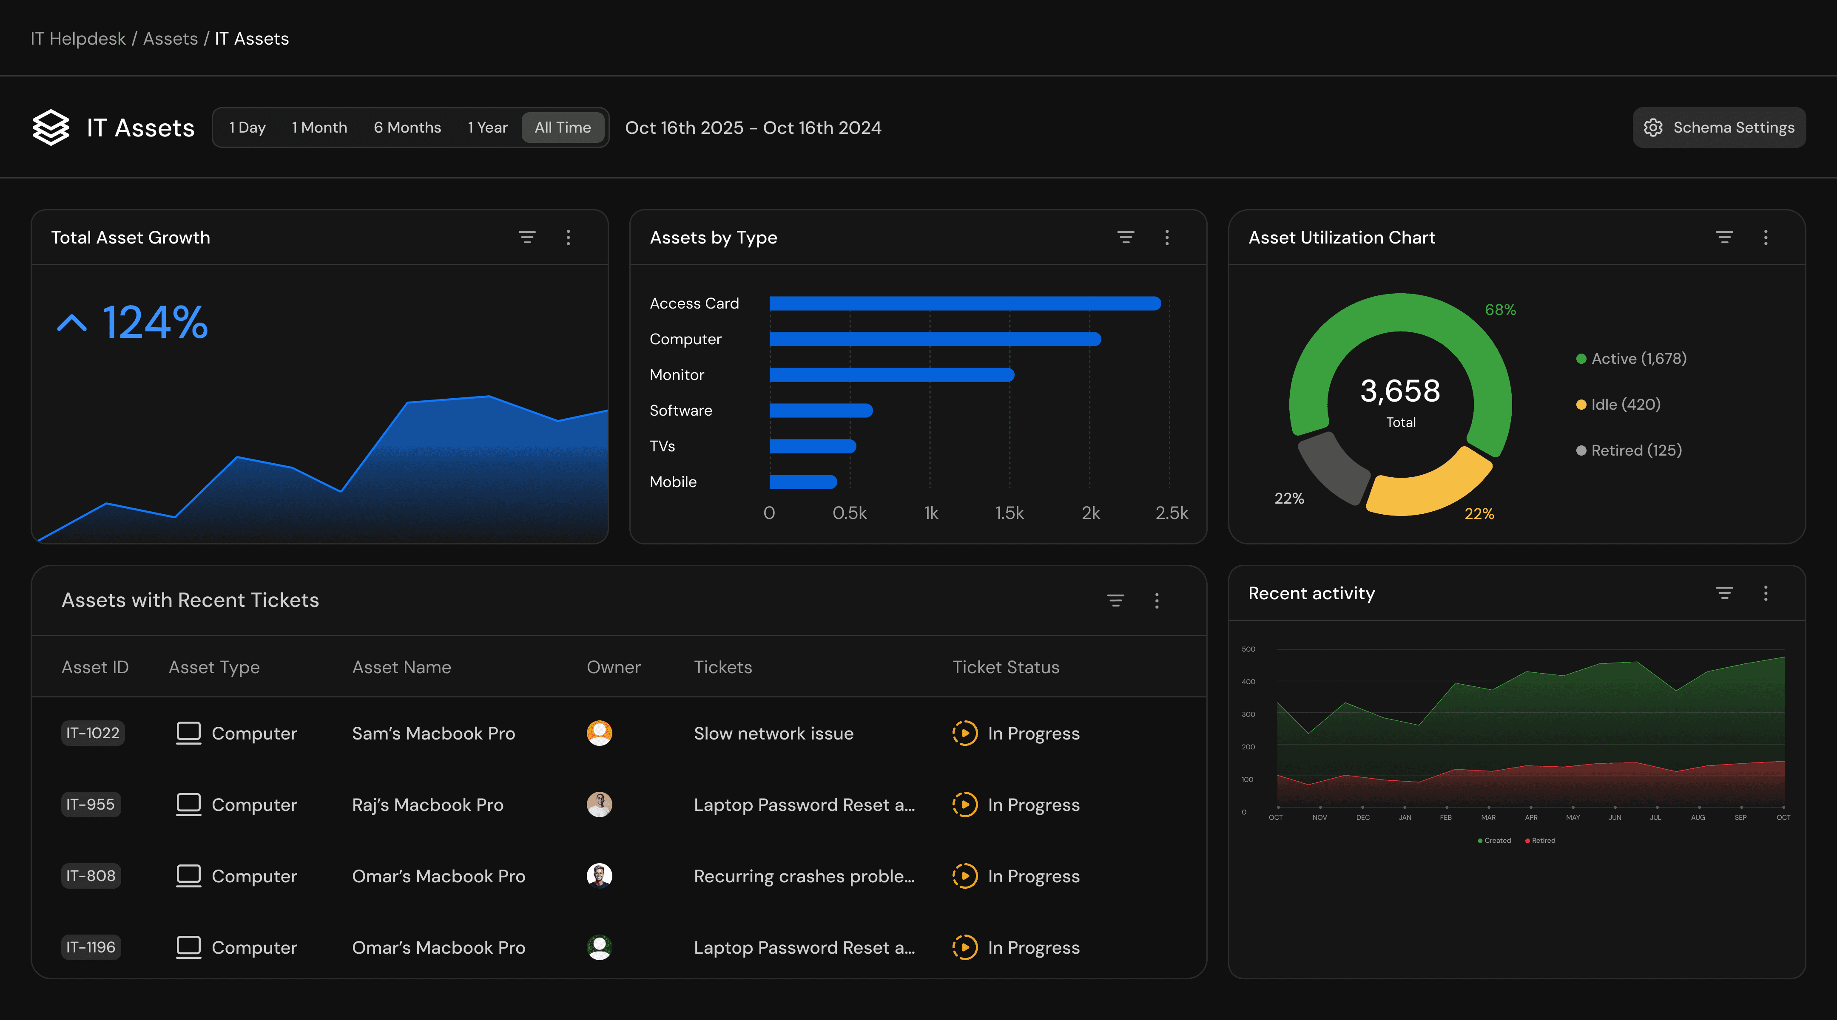Click owner avatar for Raj's Macbook Pro
The image size is (1837, 1020).
pyautogui.click(x=599, y=804)
